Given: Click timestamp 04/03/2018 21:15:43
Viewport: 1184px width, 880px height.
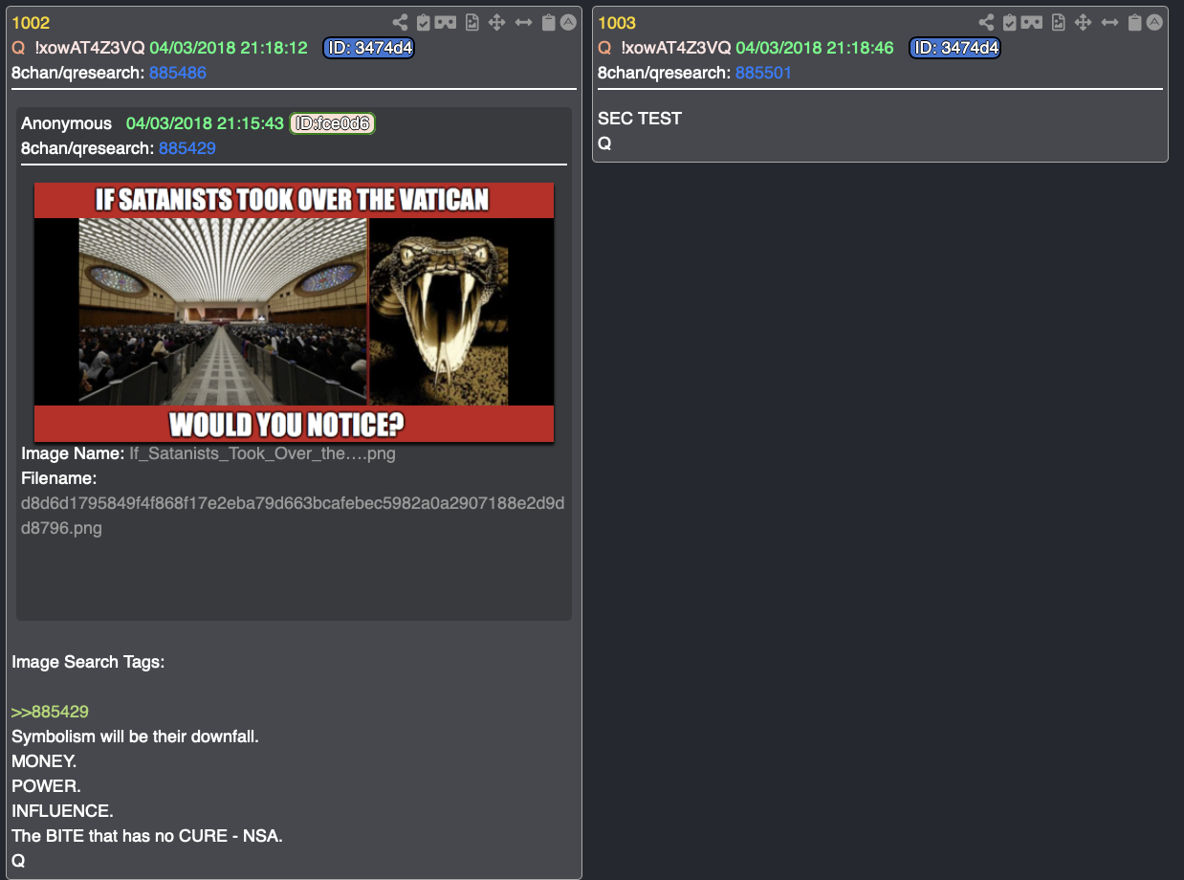Looking at the screenshot, I should 205,123.
